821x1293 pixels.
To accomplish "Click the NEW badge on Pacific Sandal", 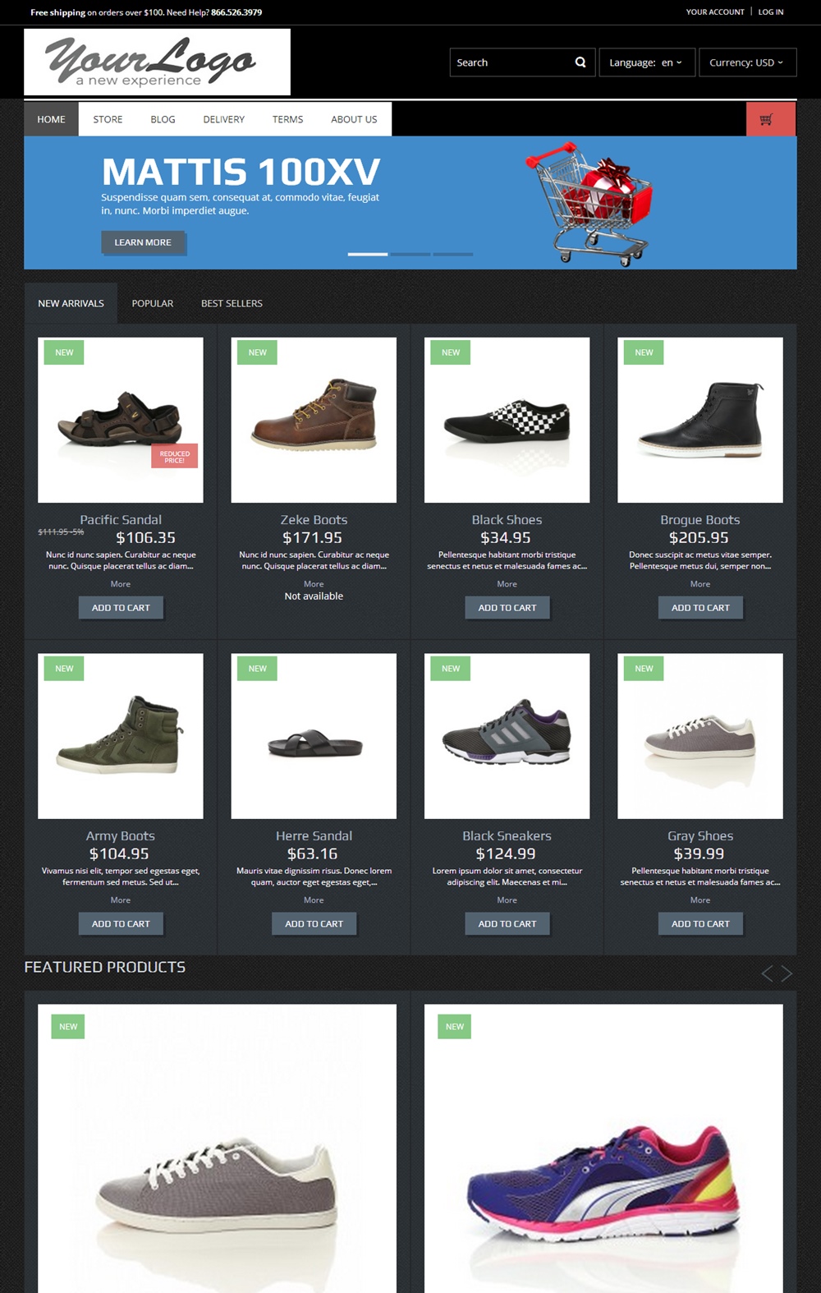I will (x=64, y=352).
